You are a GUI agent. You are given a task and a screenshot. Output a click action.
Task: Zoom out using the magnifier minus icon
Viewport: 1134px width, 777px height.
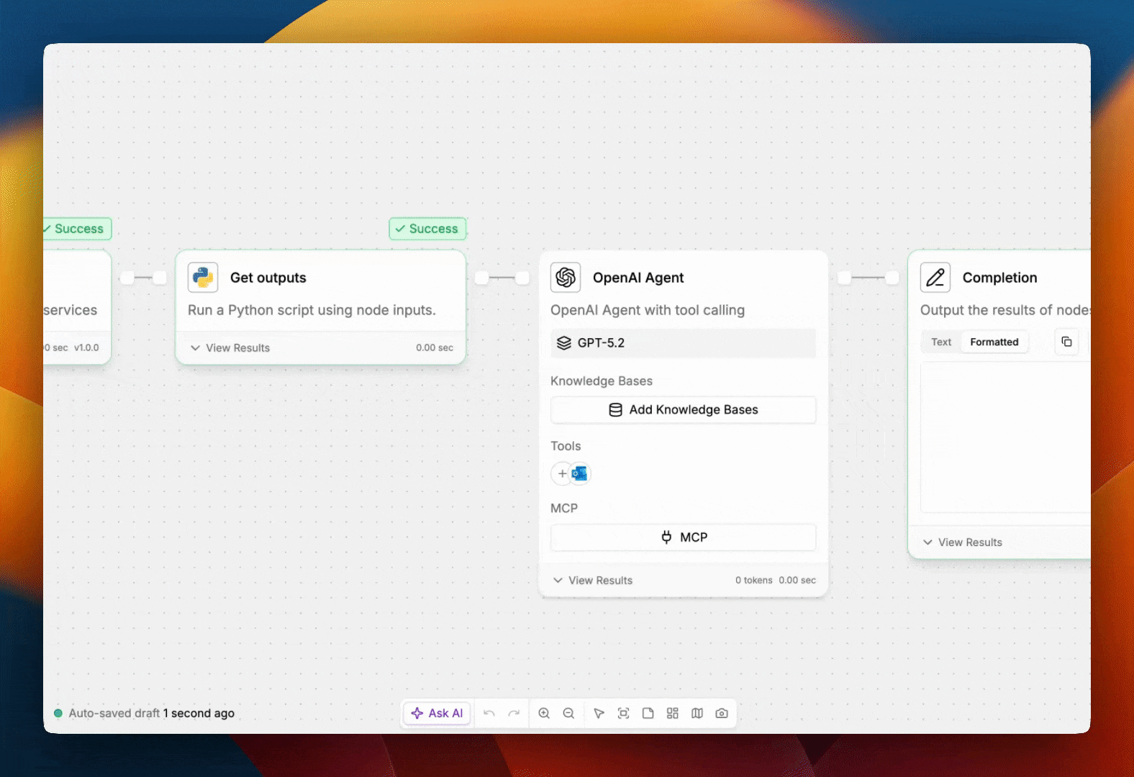568,713
